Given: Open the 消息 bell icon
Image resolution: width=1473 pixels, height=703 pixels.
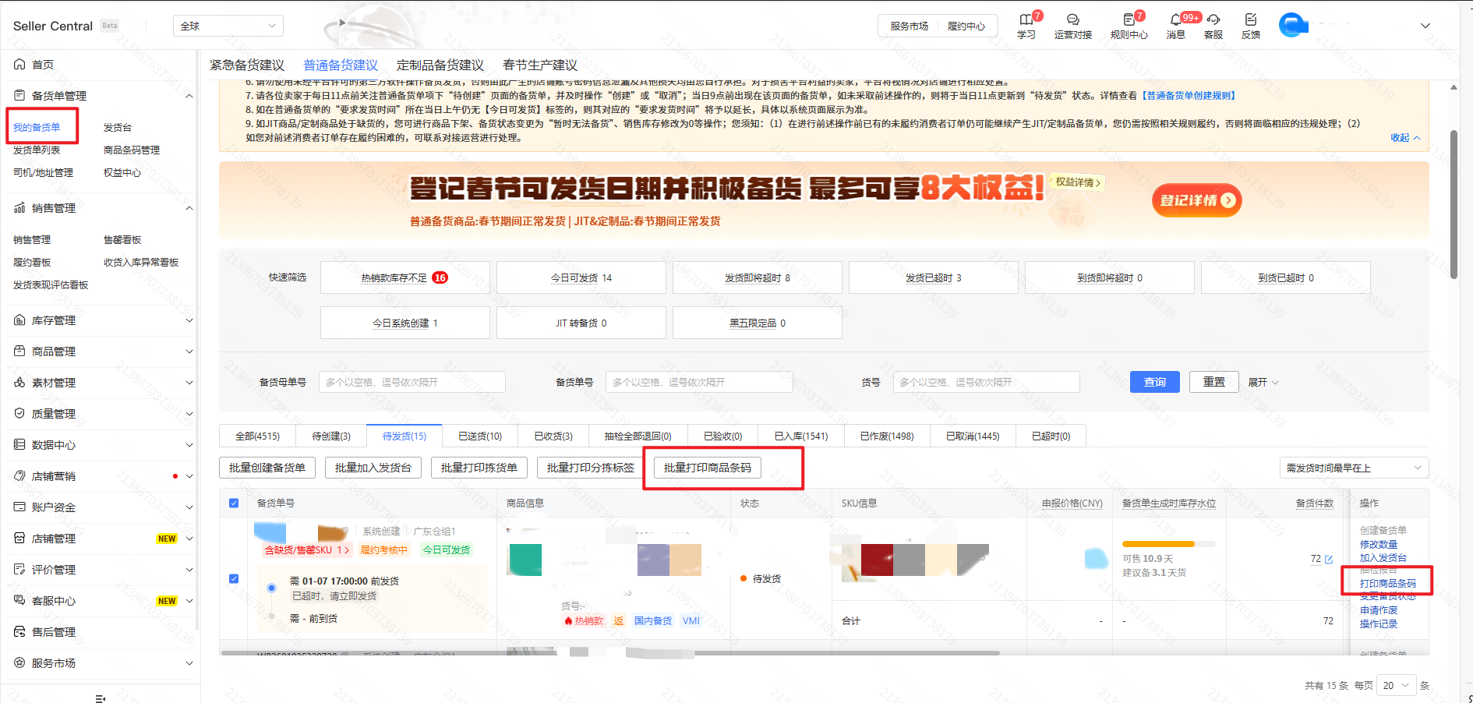Looking at the screenshot, I should pos(1175,19).
